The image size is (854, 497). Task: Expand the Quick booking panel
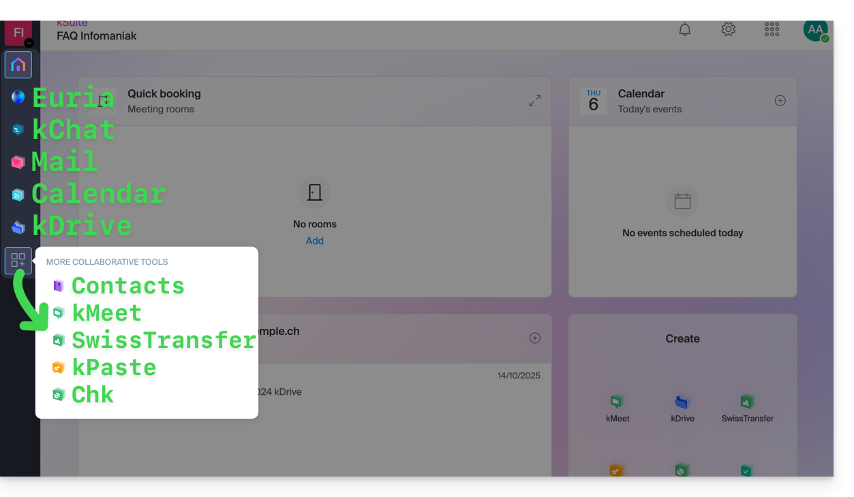coord(535,101)
